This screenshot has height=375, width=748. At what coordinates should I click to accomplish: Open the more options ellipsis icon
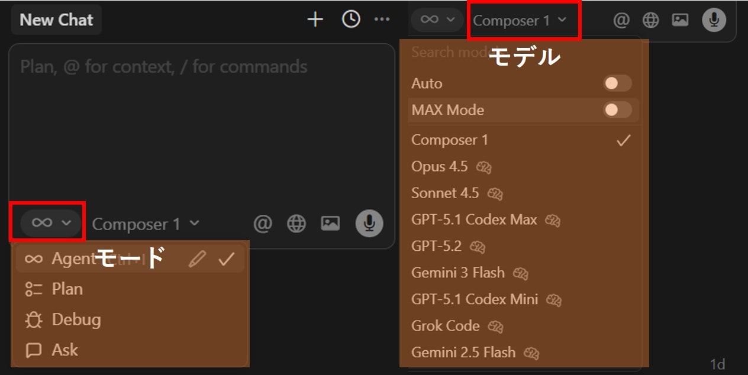point(382,20)
